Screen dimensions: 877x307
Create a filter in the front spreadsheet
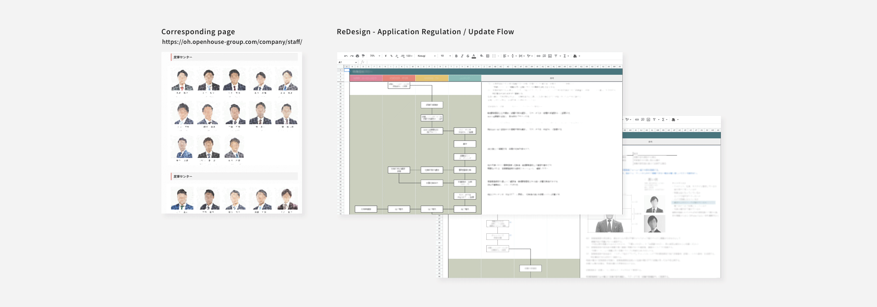click(556, 56)
